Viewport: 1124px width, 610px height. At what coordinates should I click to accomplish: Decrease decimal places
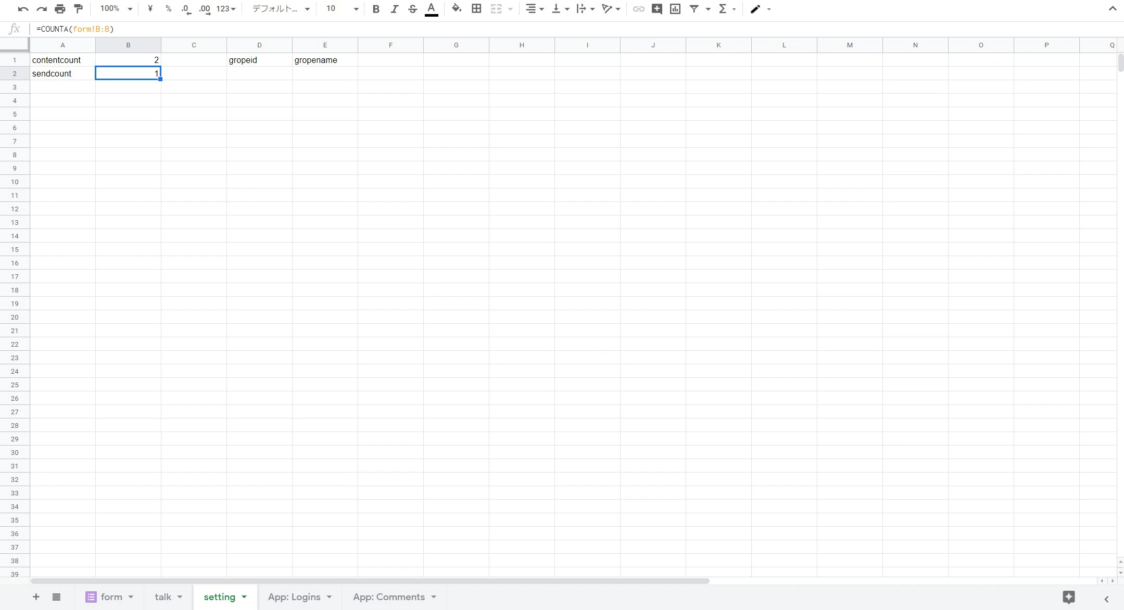(x=186, y=9)
